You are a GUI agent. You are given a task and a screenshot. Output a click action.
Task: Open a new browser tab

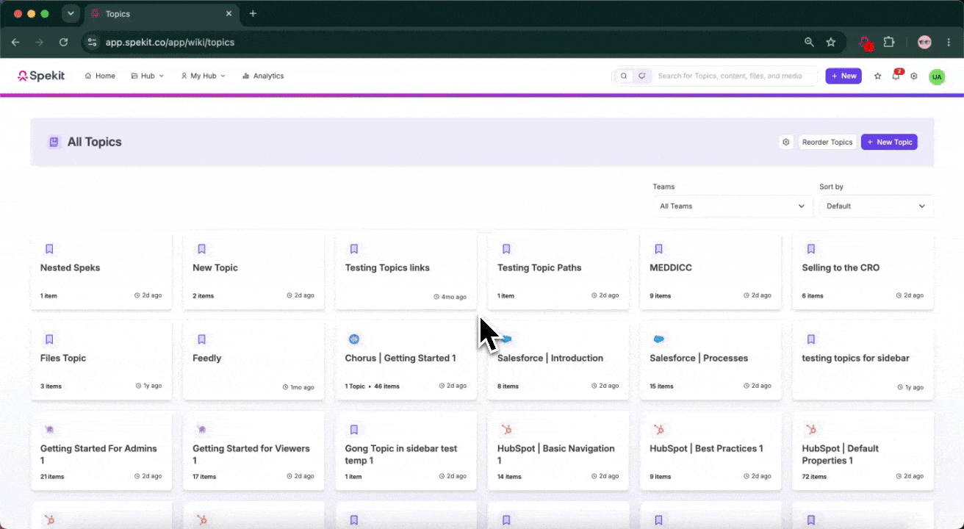tap(253, 13)
